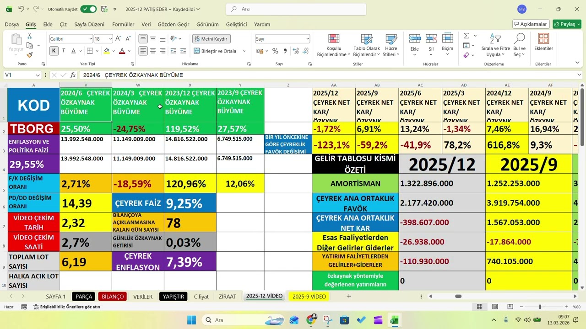Open Sırala ve Filtre Uygula menu
586x329 pixels.
495,45
